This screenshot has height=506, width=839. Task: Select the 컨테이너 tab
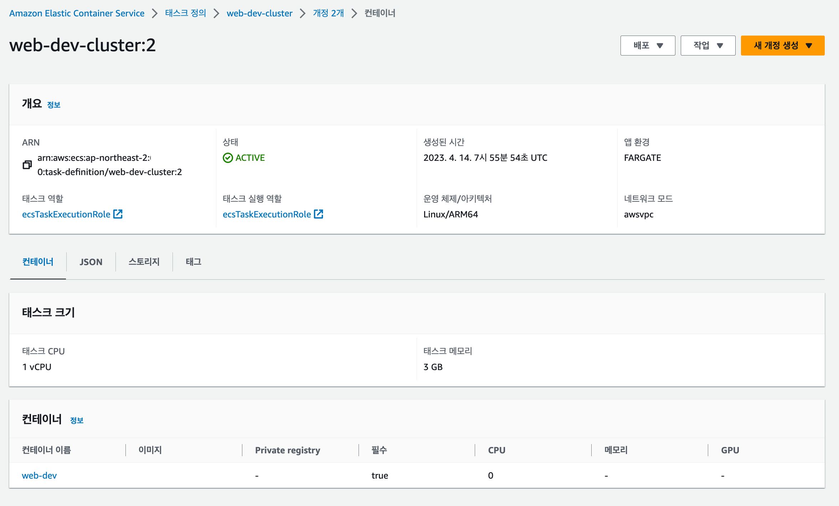pyautogui.click(x=38, y=262)
